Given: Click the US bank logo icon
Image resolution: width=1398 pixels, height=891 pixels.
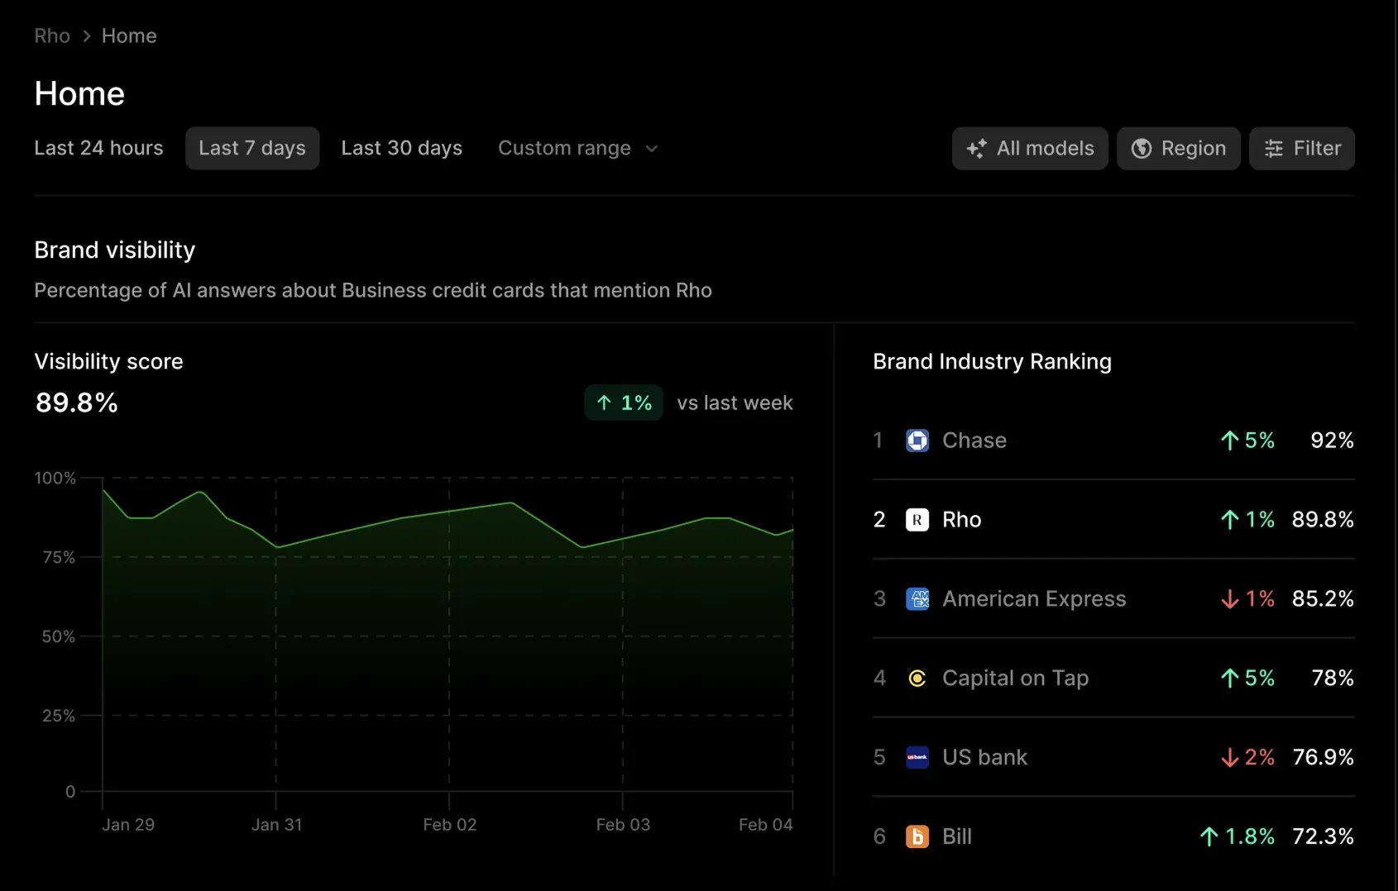Looking at the screenshot, I should pyautogui.click(x=917, y=757).
